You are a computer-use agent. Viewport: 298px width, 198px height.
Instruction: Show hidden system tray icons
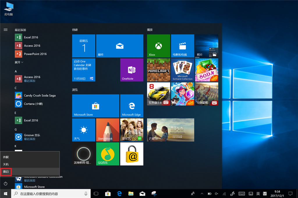click(x=202, y=194)
